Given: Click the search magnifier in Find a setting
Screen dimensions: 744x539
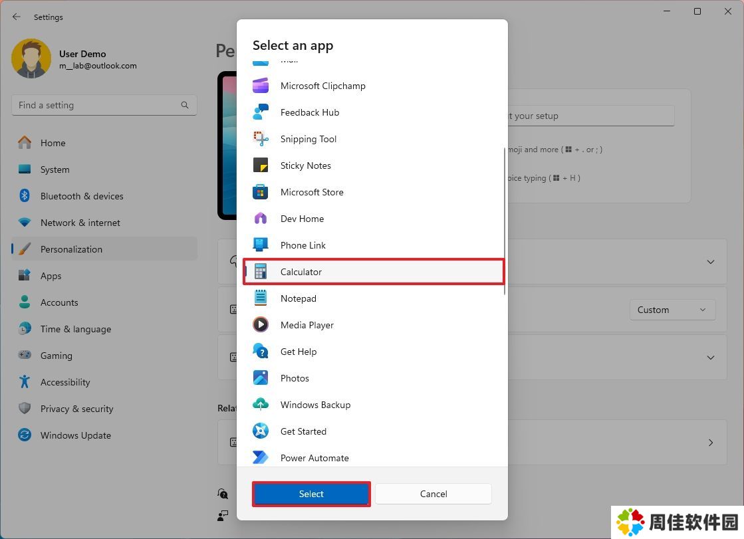Looking at the screenshot, I should [x=185, y=105].
